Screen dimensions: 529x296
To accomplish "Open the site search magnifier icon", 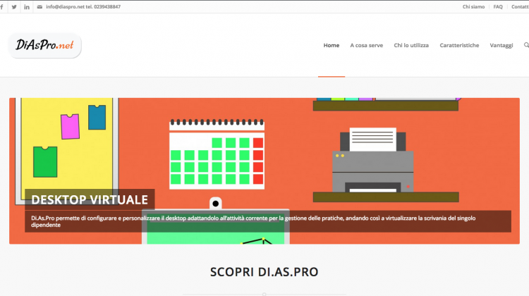I will [526, 45].
